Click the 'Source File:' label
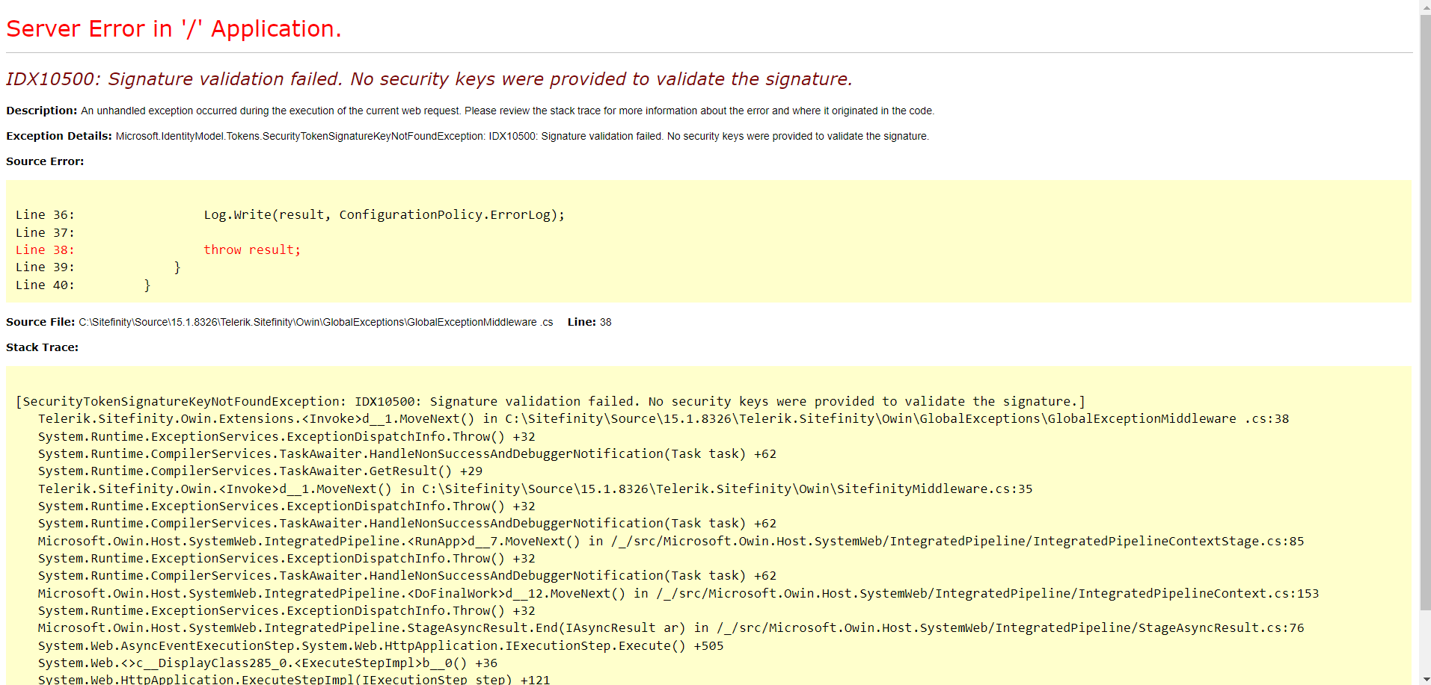The height and width of the screenshot is (685, 1431). (40, 322)
